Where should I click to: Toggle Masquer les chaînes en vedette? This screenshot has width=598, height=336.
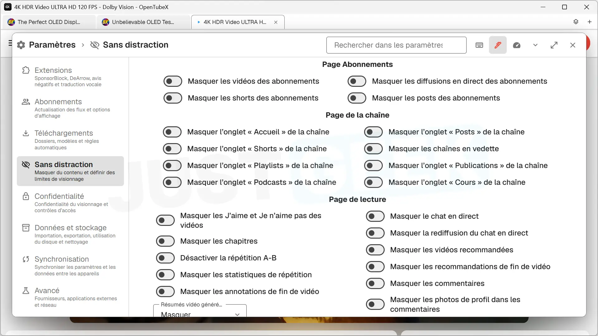click(x=373, y=149)
